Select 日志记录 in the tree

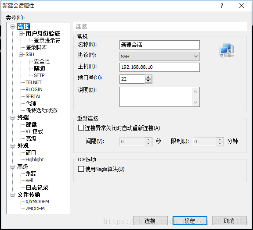pyautogui.click(x=37, y=188)
